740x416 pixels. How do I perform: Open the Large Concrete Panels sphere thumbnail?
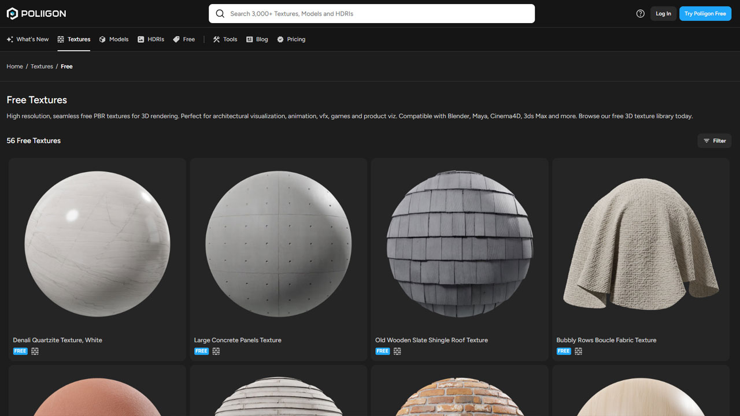click(x=279, y=244)
